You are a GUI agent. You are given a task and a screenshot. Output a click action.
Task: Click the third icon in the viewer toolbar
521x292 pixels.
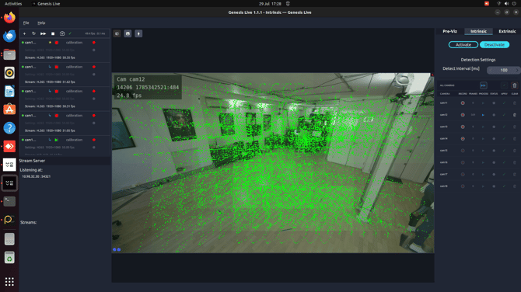point(138,33)
